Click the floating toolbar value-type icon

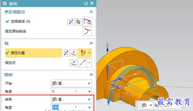click(144, 105)
